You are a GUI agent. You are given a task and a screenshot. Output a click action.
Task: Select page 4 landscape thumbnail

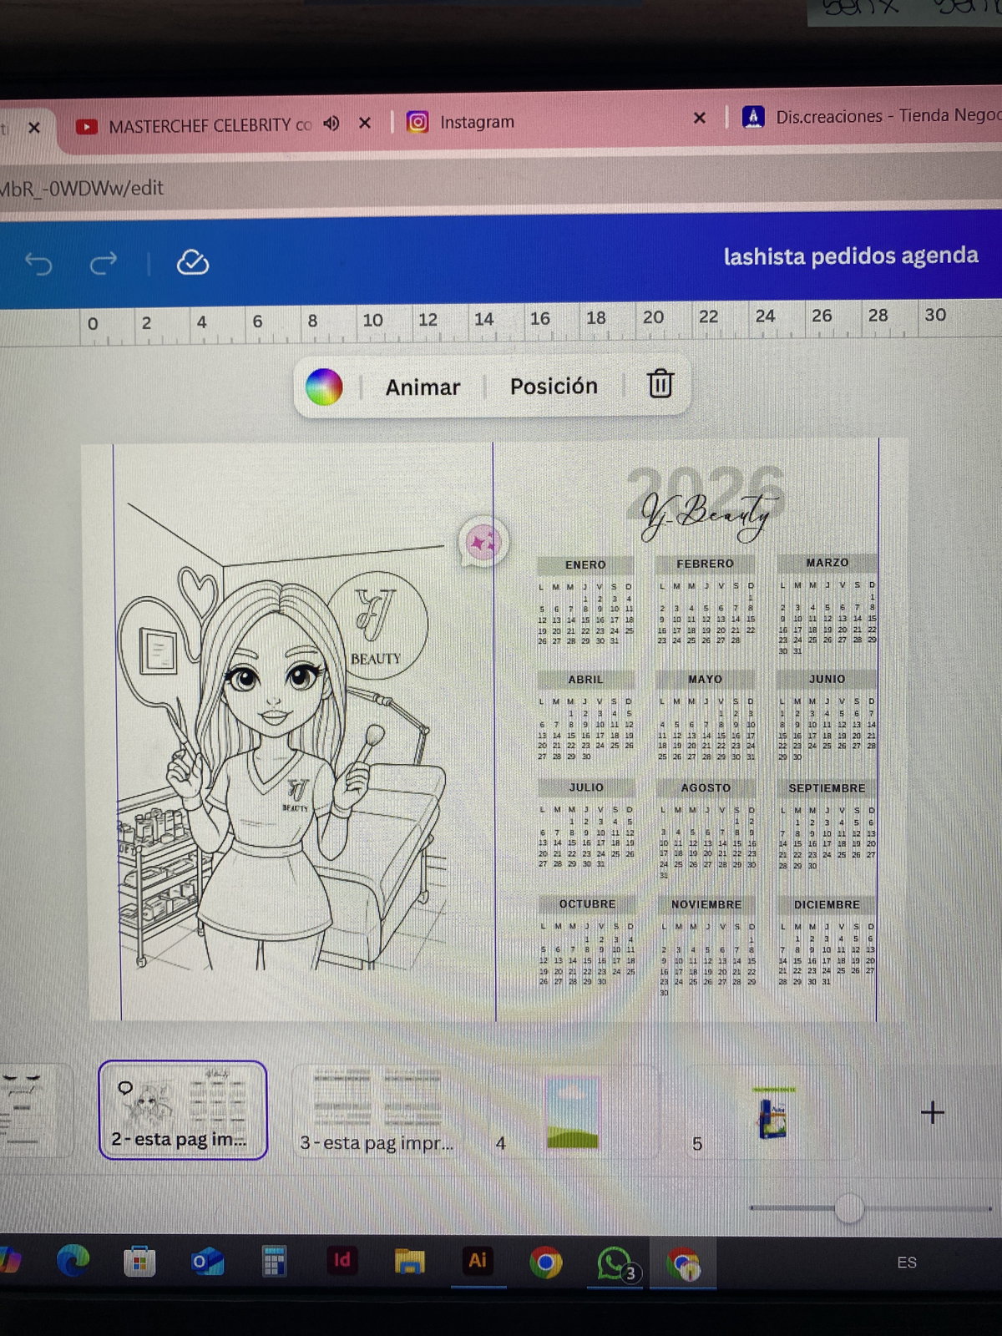(573, 1112)
